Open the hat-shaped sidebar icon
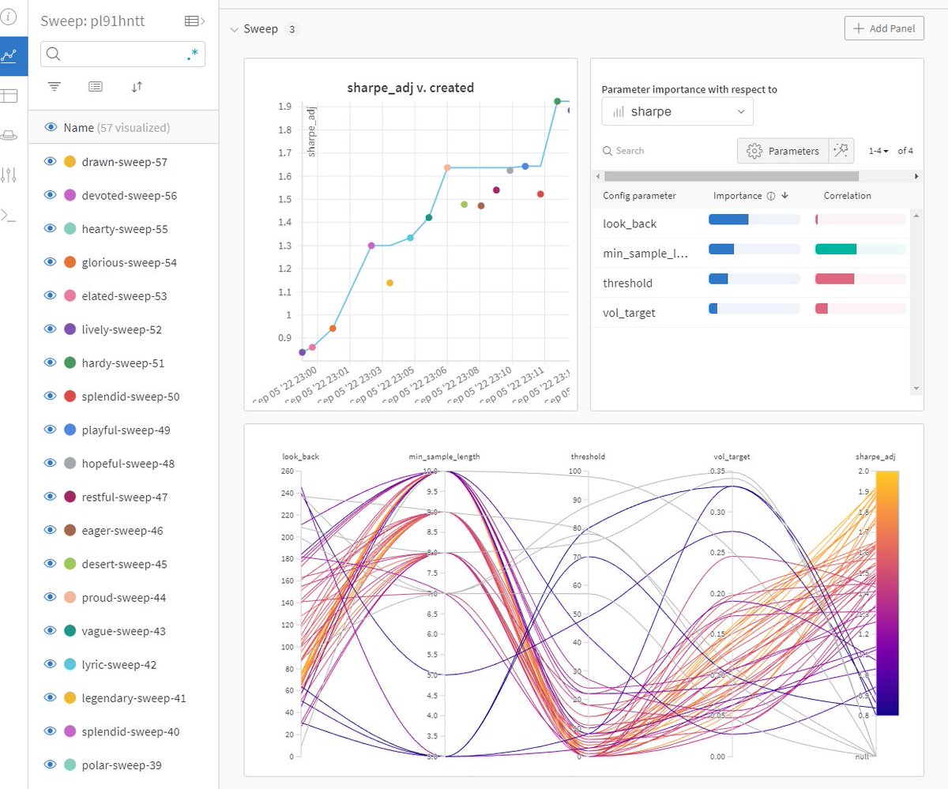 9,135
